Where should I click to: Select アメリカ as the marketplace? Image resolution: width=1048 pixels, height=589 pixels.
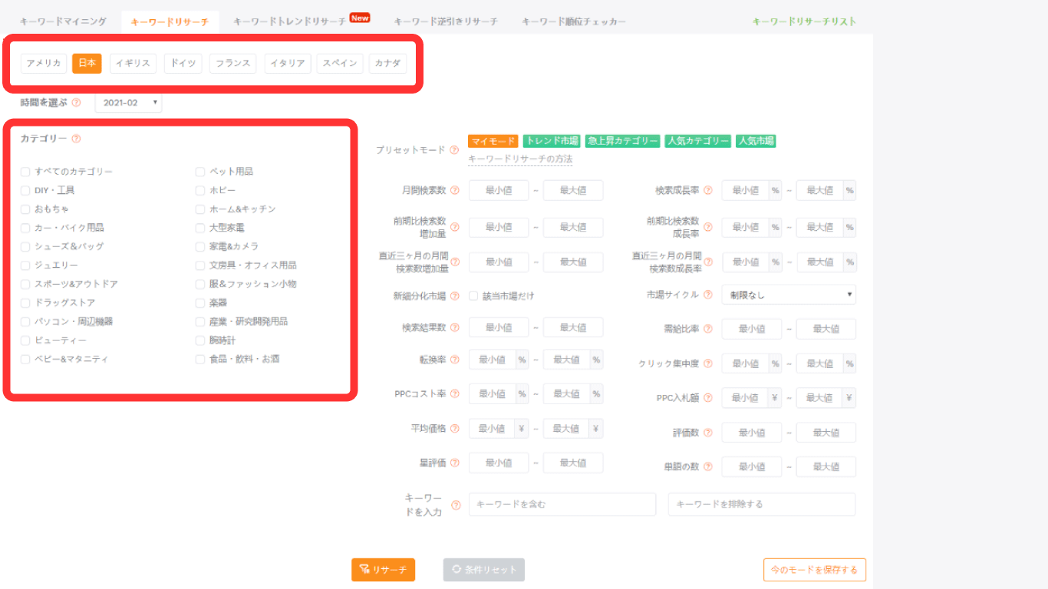click(44, 64)
